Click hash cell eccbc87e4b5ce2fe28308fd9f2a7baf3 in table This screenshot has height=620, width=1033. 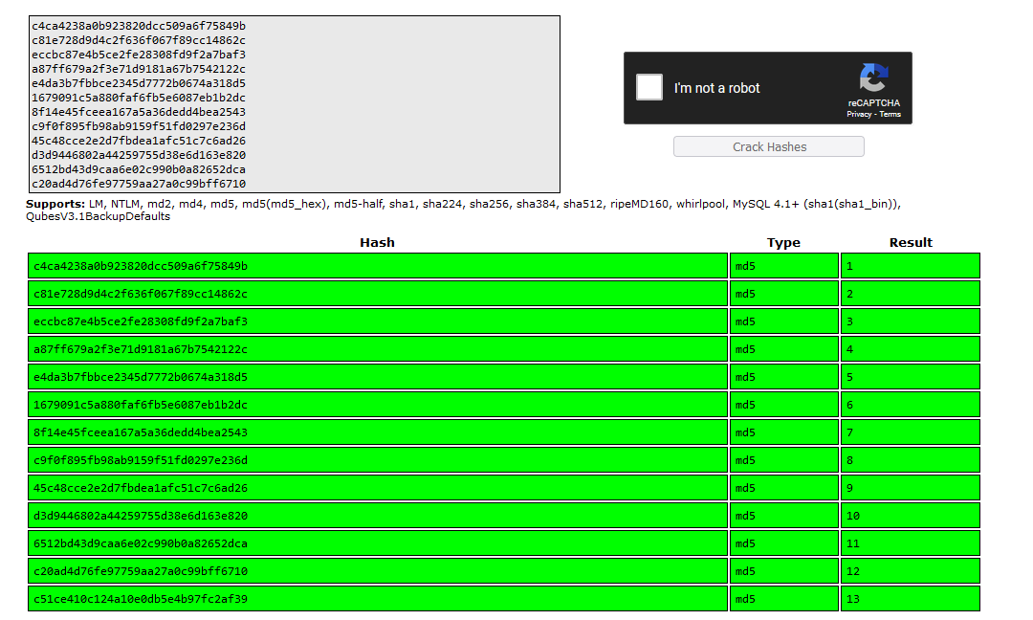(x=378, y=321)
